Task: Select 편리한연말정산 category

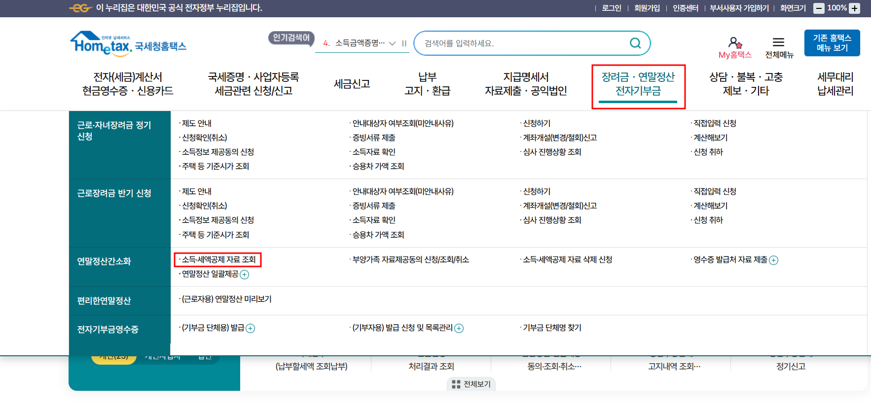Action: point(120,301)
